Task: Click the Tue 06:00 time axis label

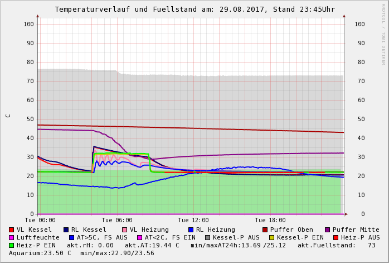Action: 117,220
